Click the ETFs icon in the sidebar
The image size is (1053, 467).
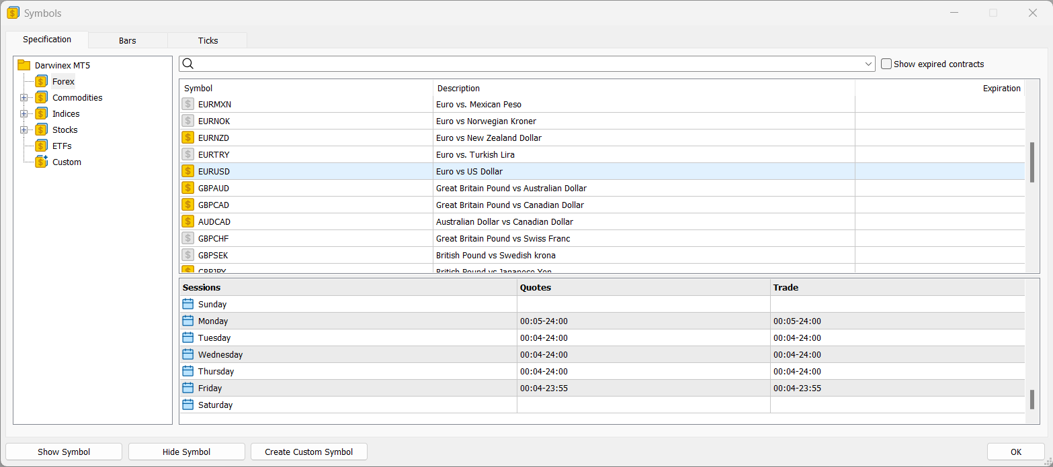pyautogui.click(x=41, y=146)
